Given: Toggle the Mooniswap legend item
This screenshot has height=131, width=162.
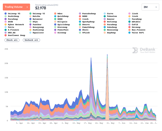Looking at the screenshot, I should tap(111, 30).
